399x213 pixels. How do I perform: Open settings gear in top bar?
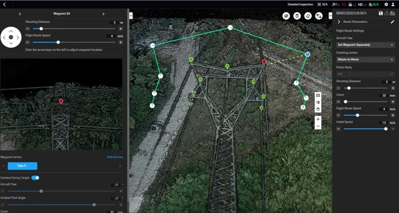click(386, 4)
